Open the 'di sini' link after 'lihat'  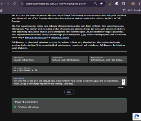(25, 48)
